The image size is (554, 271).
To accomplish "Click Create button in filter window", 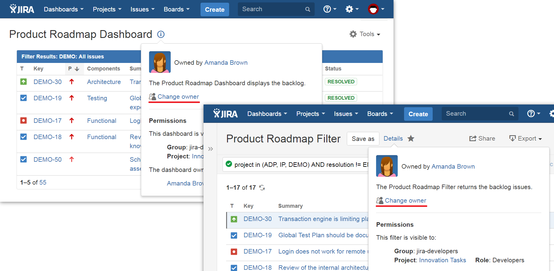I will click(418, 114).
